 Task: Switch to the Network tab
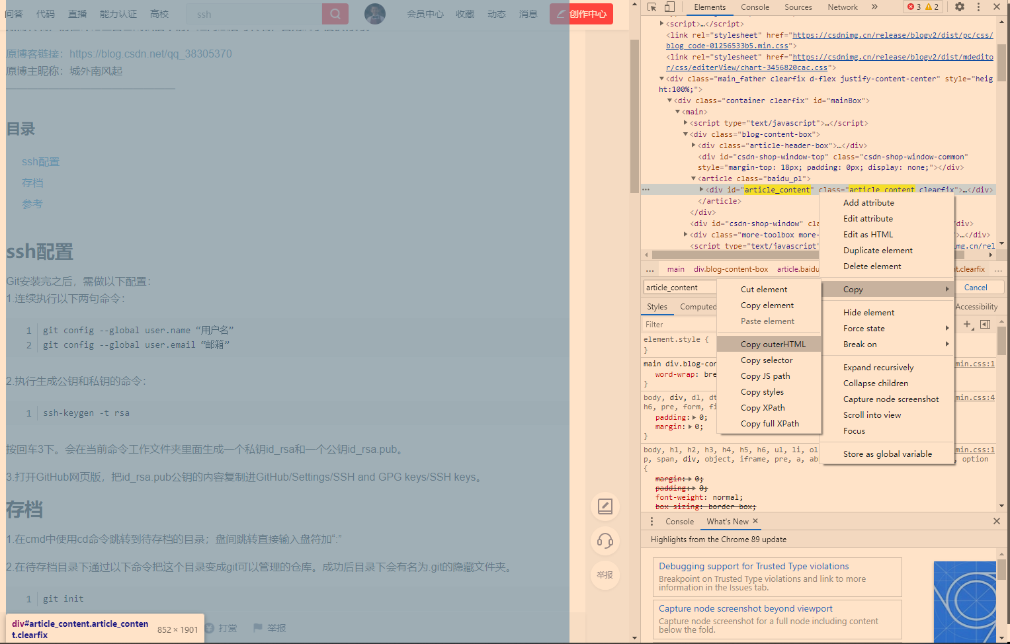(843, 7)
